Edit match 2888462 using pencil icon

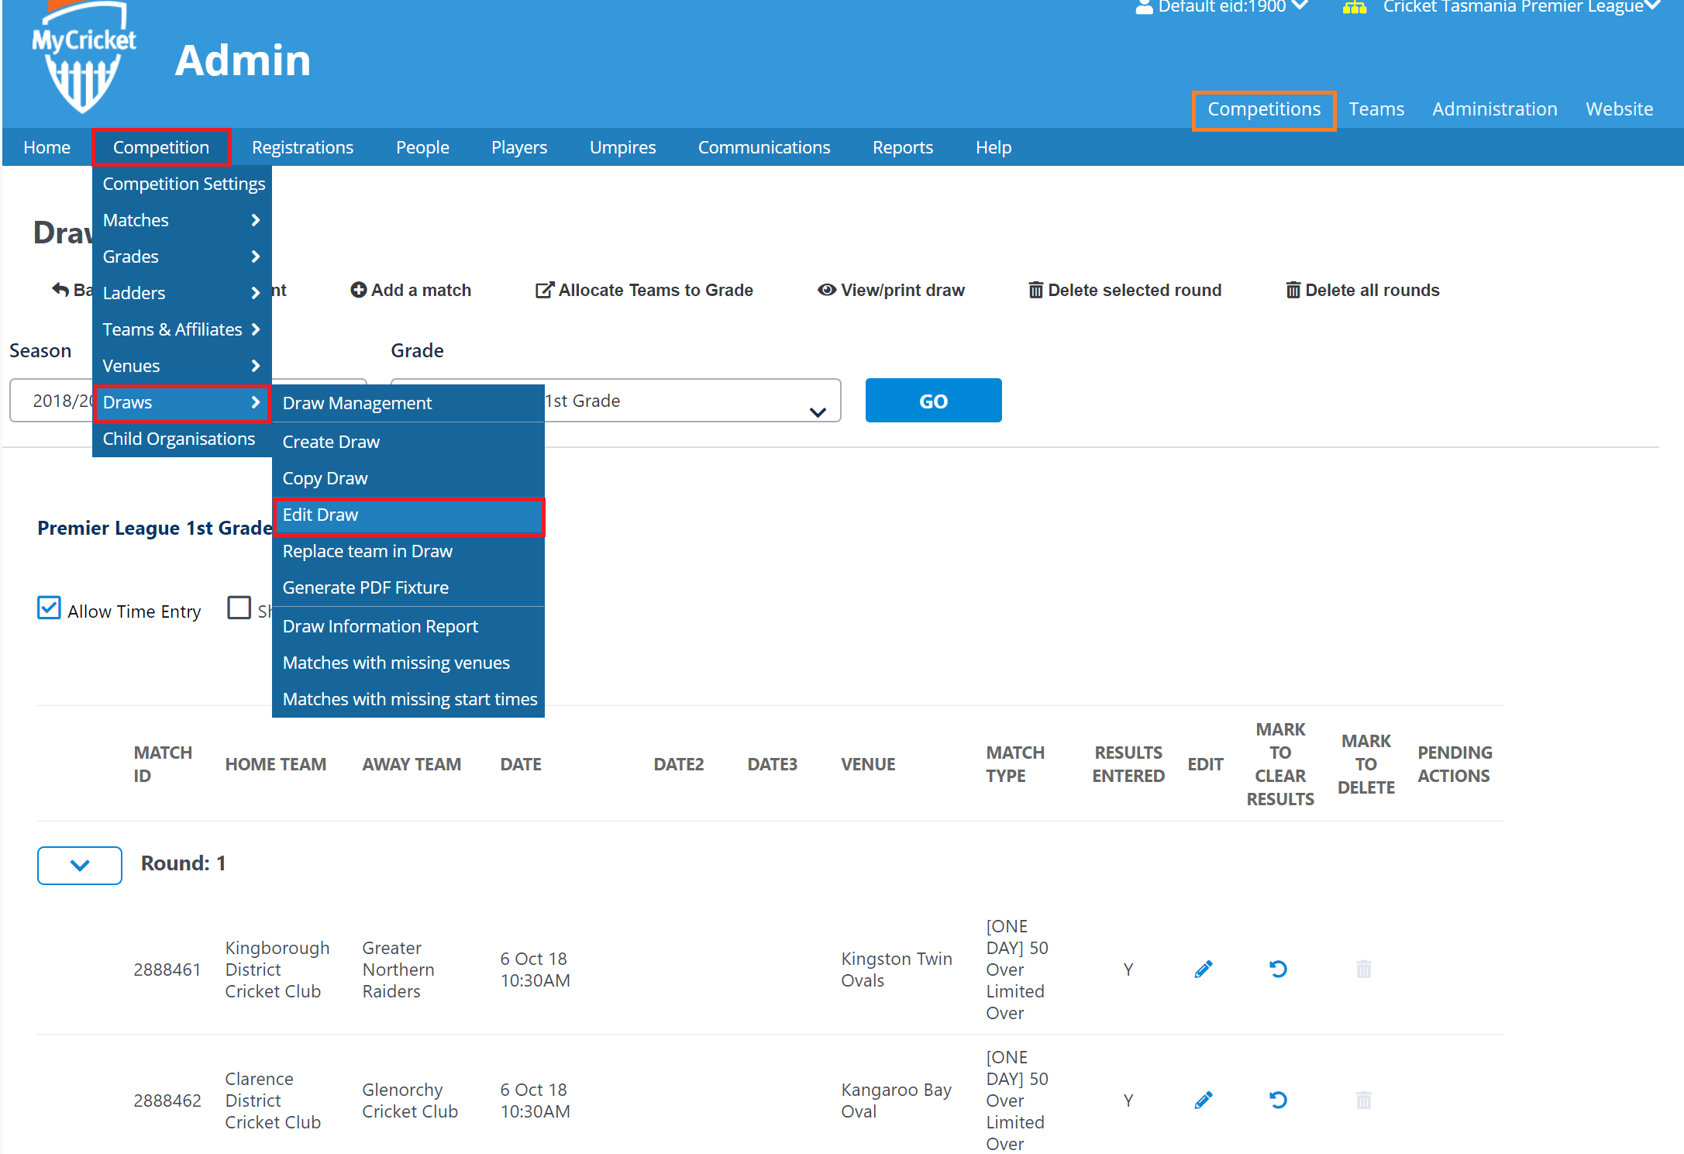point(1204,1100)
